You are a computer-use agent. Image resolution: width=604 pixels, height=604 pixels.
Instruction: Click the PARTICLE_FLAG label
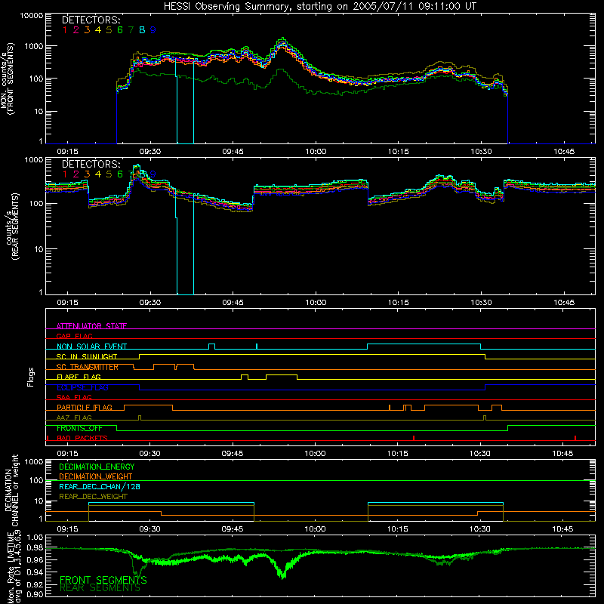[x=85, y=407]
